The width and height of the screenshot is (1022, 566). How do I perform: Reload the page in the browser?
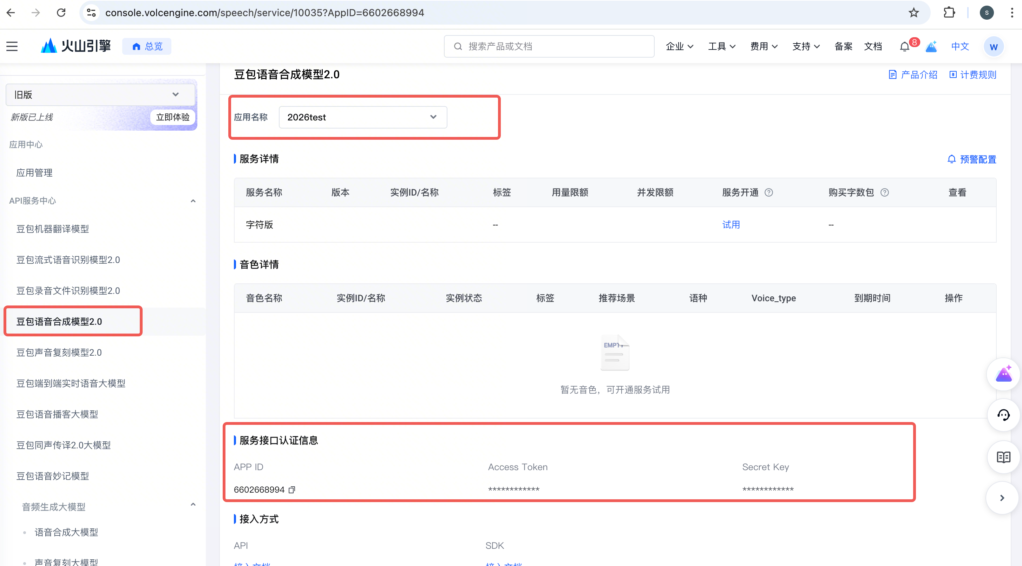[x=61, y=13]
